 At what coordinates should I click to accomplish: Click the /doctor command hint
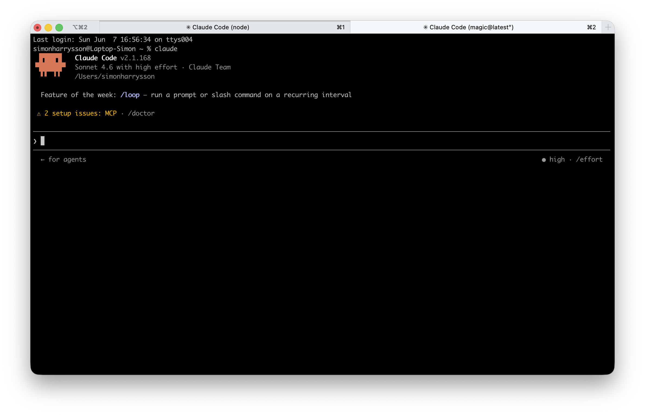(x=141, y=113)
